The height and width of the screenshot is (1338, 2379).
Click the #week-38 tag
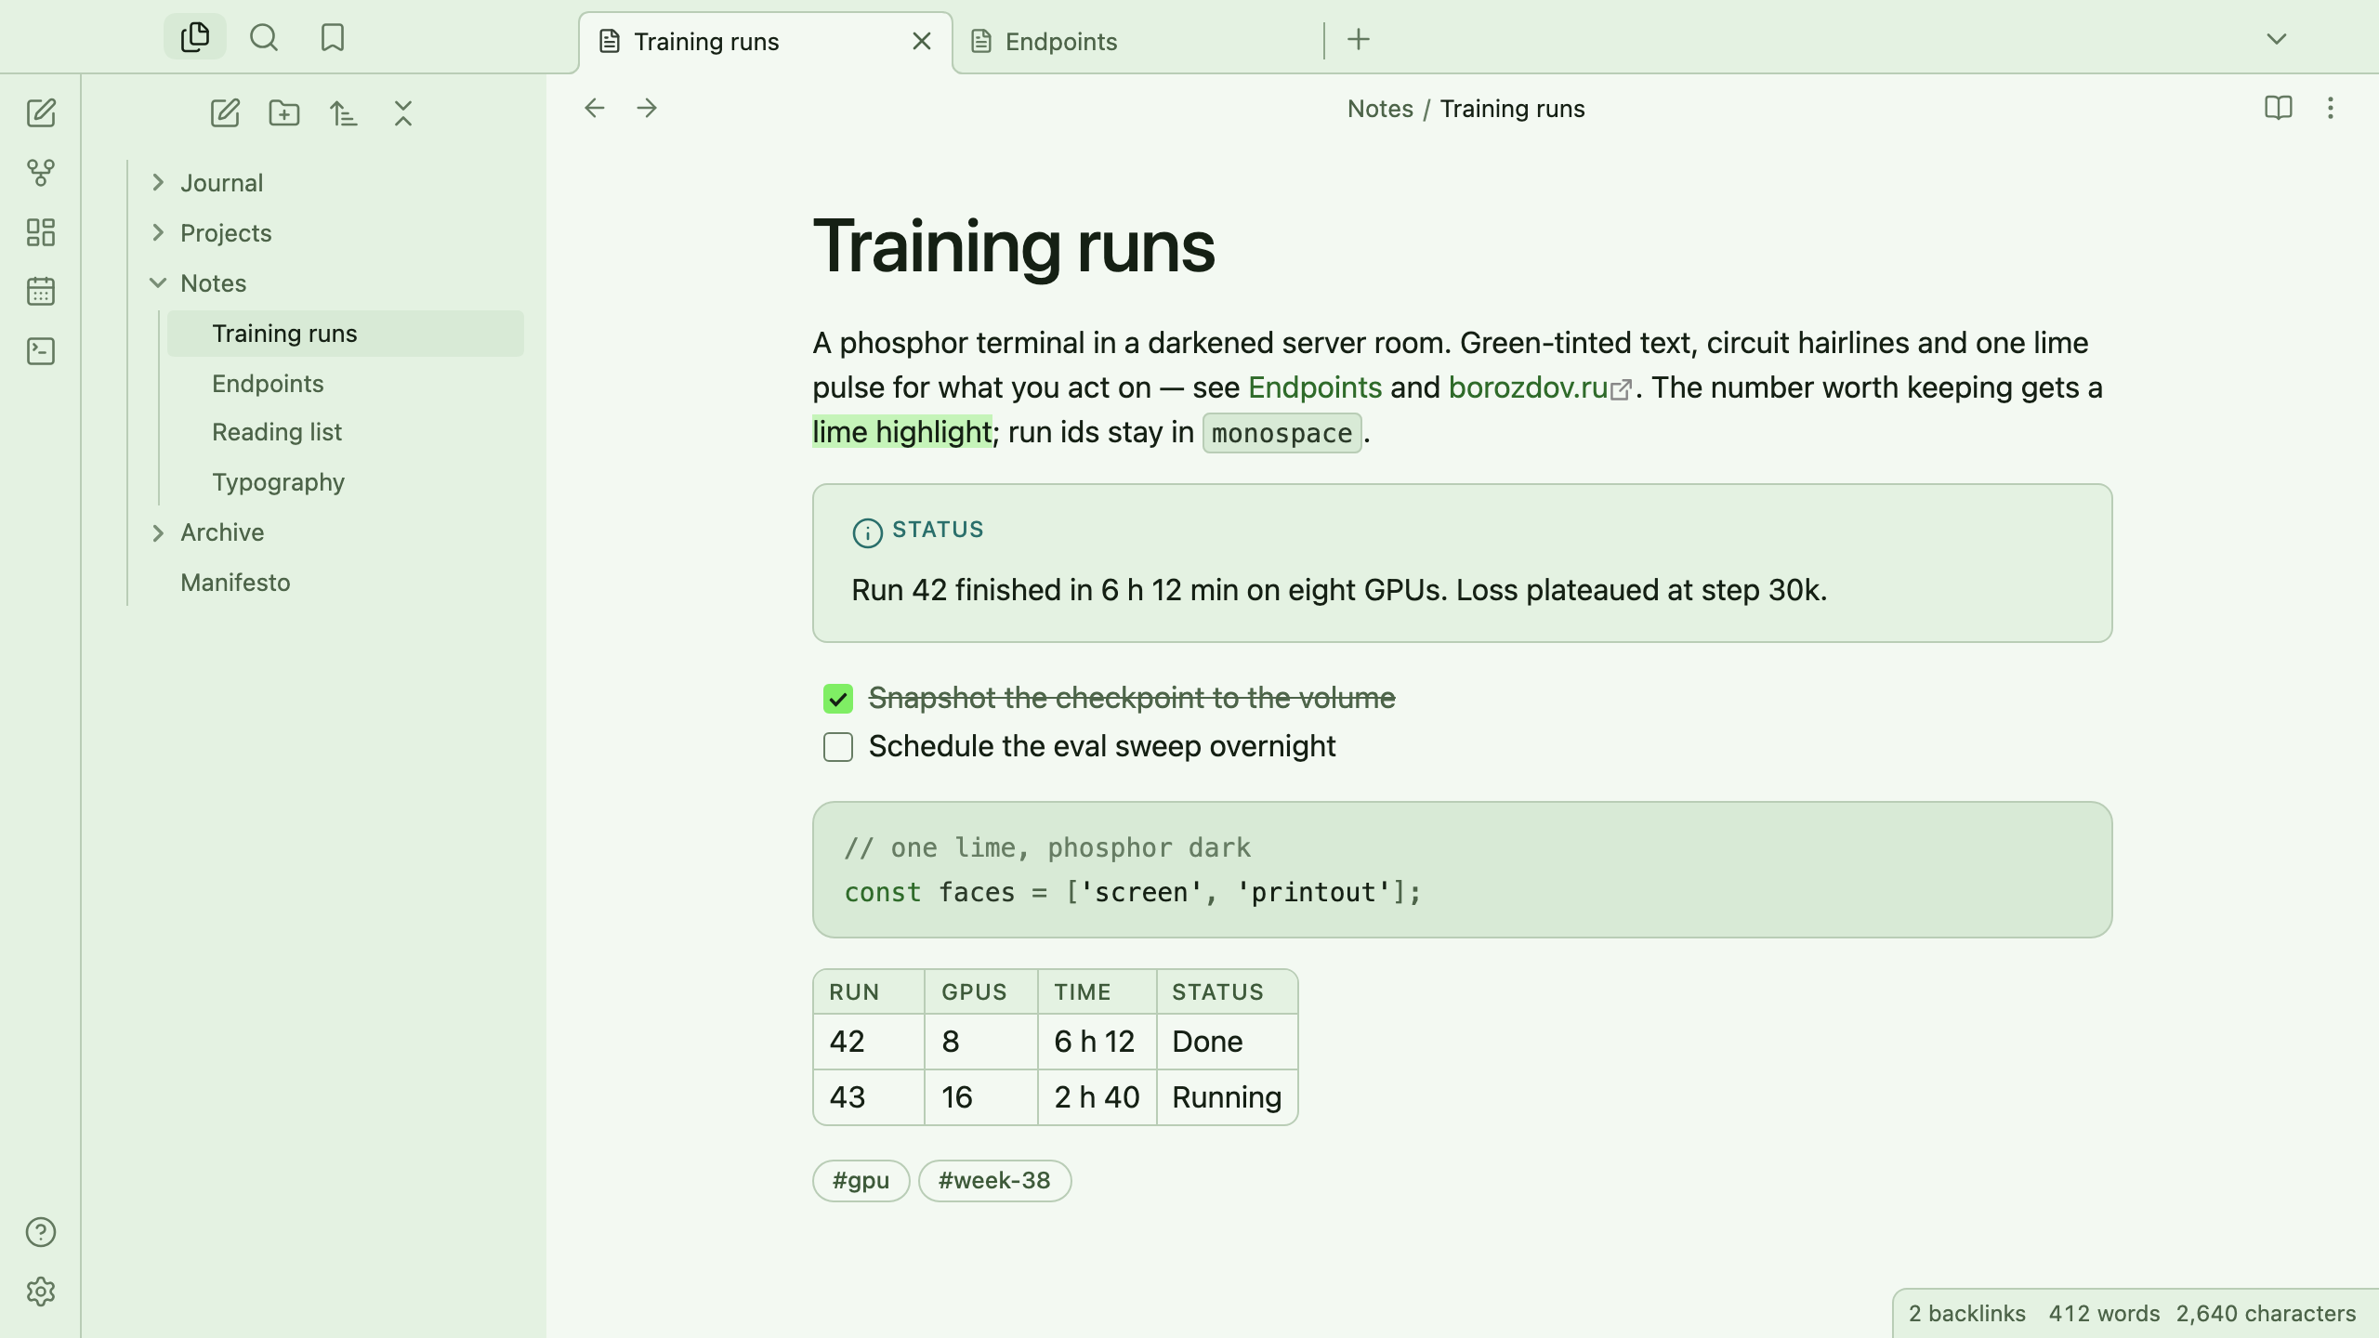point(994,1181)
